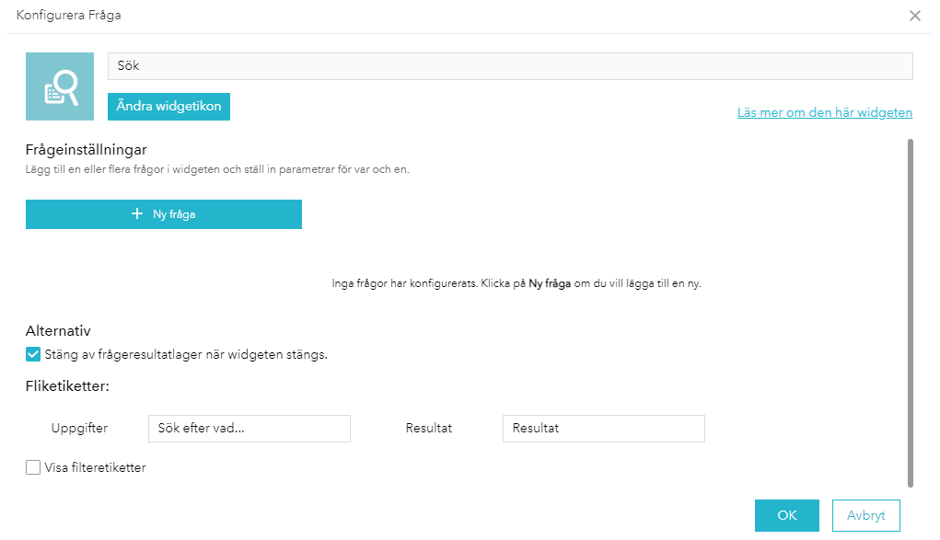
Task: Click the Stäng av frågeresultatlager label text
Action: (186, 354)
